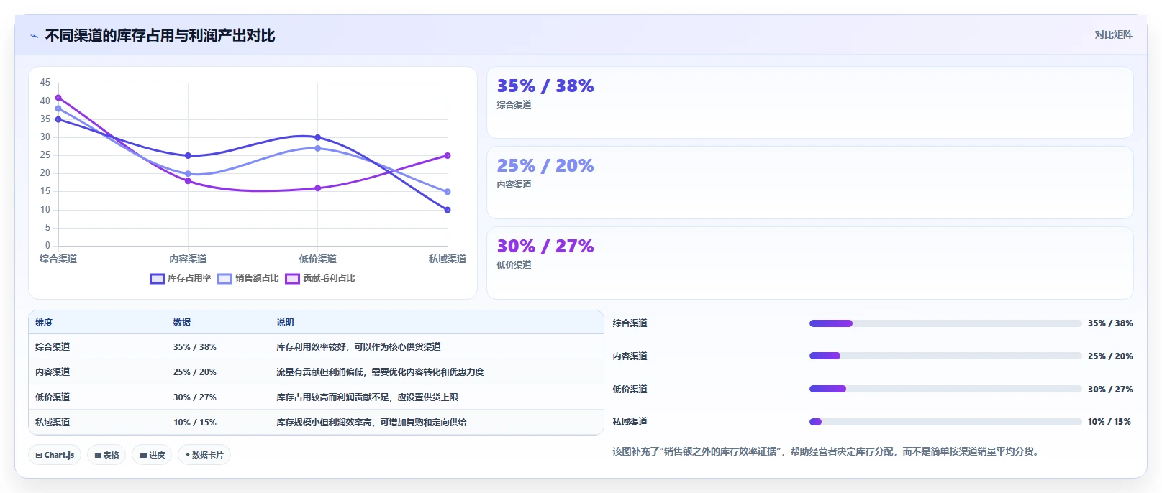
Task: Select the 数据卡片 tag chip
Action: [204, 455]
